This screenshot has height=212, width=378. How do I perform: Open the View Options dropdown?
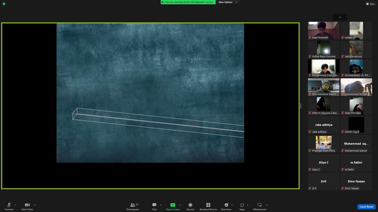tap(227, 2)
